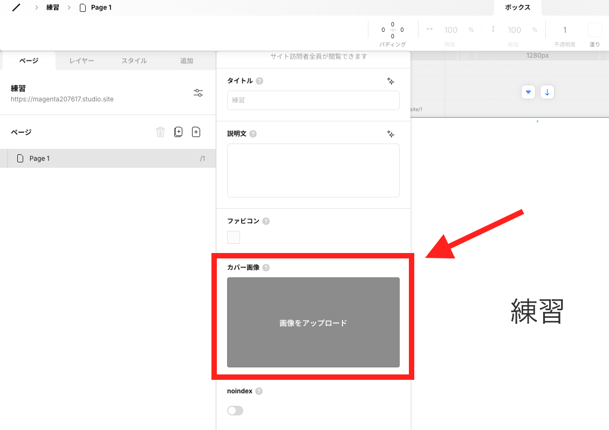Click the blue down-arrow icon on the canvas
609x430 pixels.
click(547, 92)
